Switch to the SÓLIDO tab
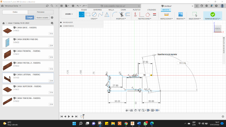Screen dimensions: 226x127 coord(84,10)
